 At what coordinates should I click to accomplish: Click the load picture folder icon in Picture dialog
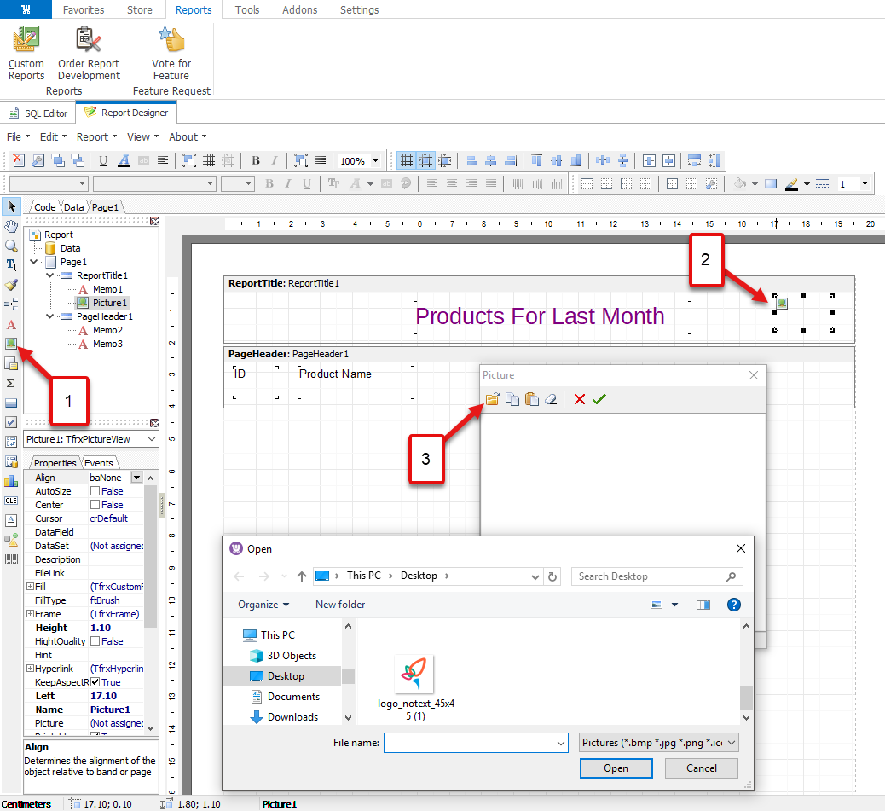pyautogui.click(x=492, y=399)
